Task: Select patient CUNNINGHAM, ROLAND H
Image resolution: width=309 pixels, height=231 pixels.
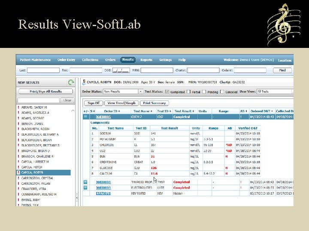Action: 39,194
